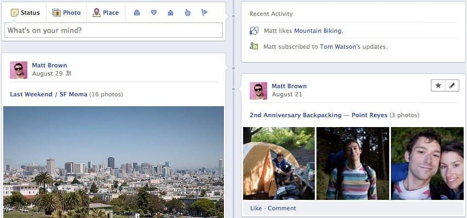Click the "(16 photos)" count text
Viewport: 467px width, 218px height.
click(106, 94)
